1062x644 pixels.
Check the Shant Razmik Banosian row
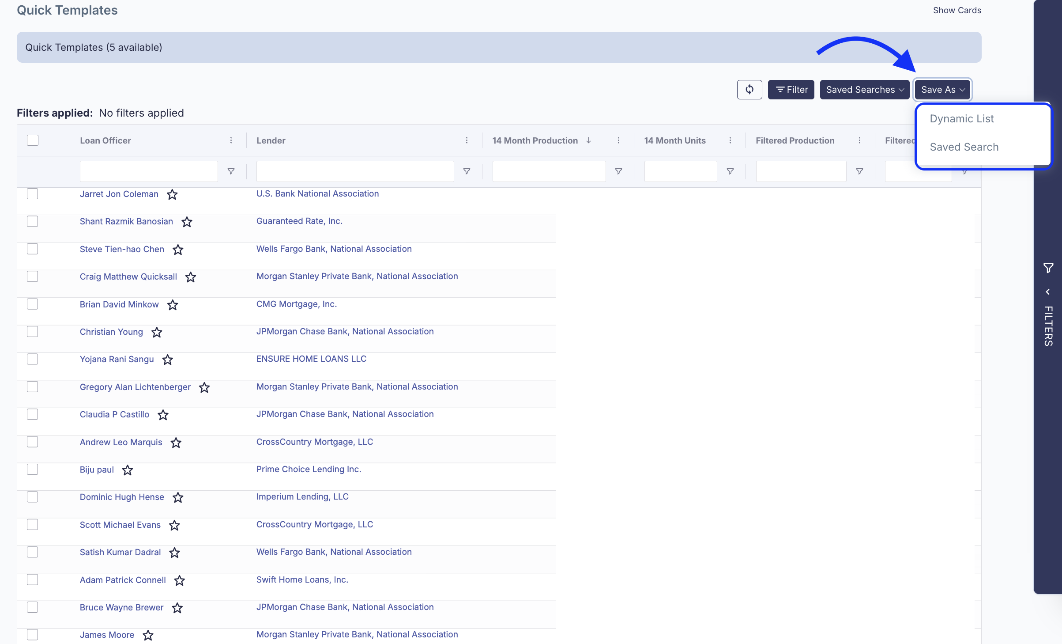click(x=33, y=221)
